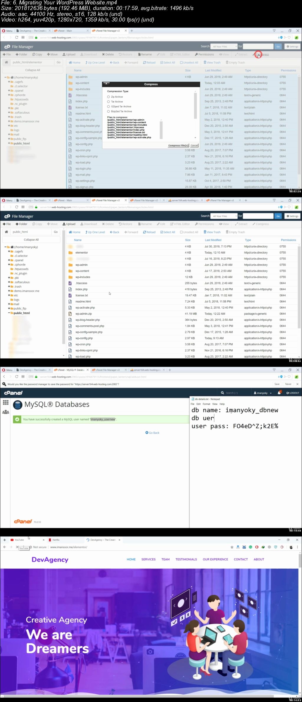Switch to the server164.web-hosting.com tab in six-tab window
Viewport: 302px width, 702px height.
tap(185, 200)
